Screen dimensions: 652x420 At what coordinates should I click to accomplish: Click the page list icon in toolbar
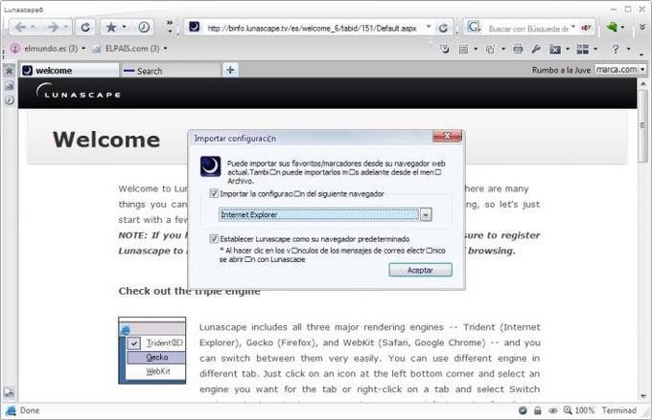click(x=463, y=50)
